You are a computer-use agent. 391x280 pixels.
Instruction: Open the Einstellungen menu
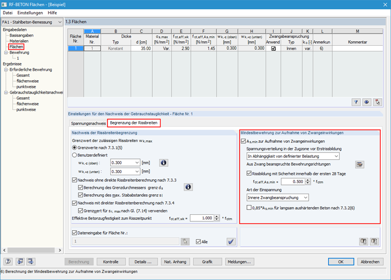point(30,13)
